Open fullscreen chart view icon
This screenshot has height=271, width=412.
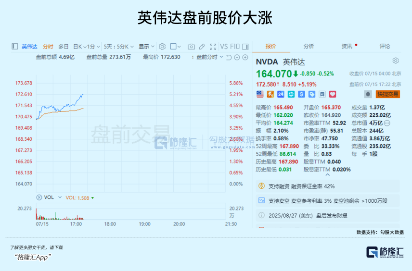pyautogui.click(x=212, y=47)
